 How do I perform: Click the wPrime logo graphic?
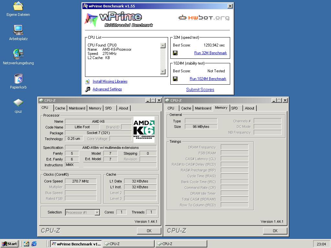click(x=119, y=20)
